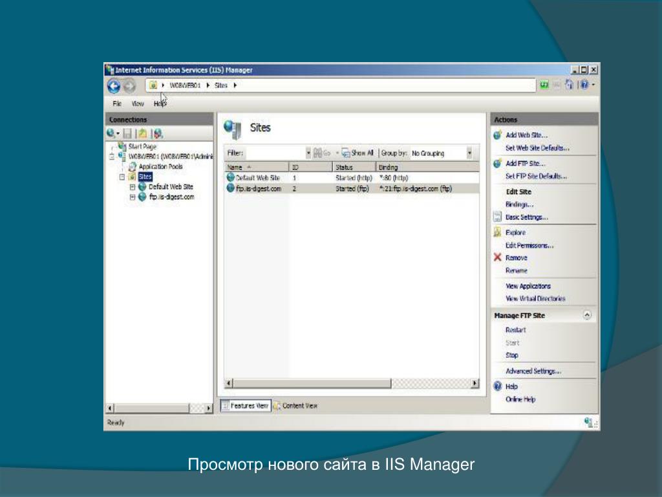The image size is (662, 497).
Task: Click Set FTP Site Defaults link
Action: point(536,176)
